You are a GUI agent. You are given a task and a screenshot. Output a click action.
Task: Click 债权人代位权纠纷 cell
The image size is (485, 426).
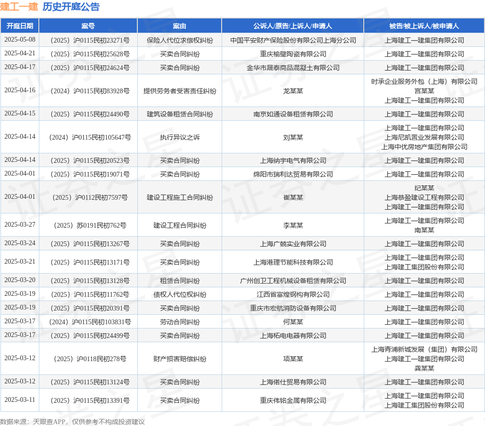click(x=180, y=294)
